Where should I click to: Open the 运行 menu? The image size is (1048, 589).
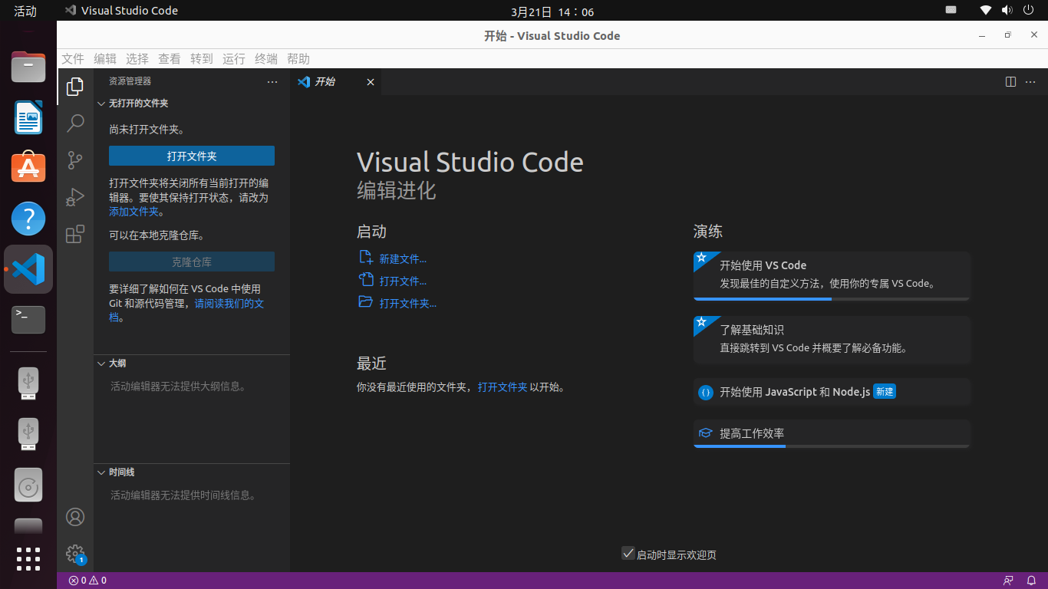coord(234,59)
